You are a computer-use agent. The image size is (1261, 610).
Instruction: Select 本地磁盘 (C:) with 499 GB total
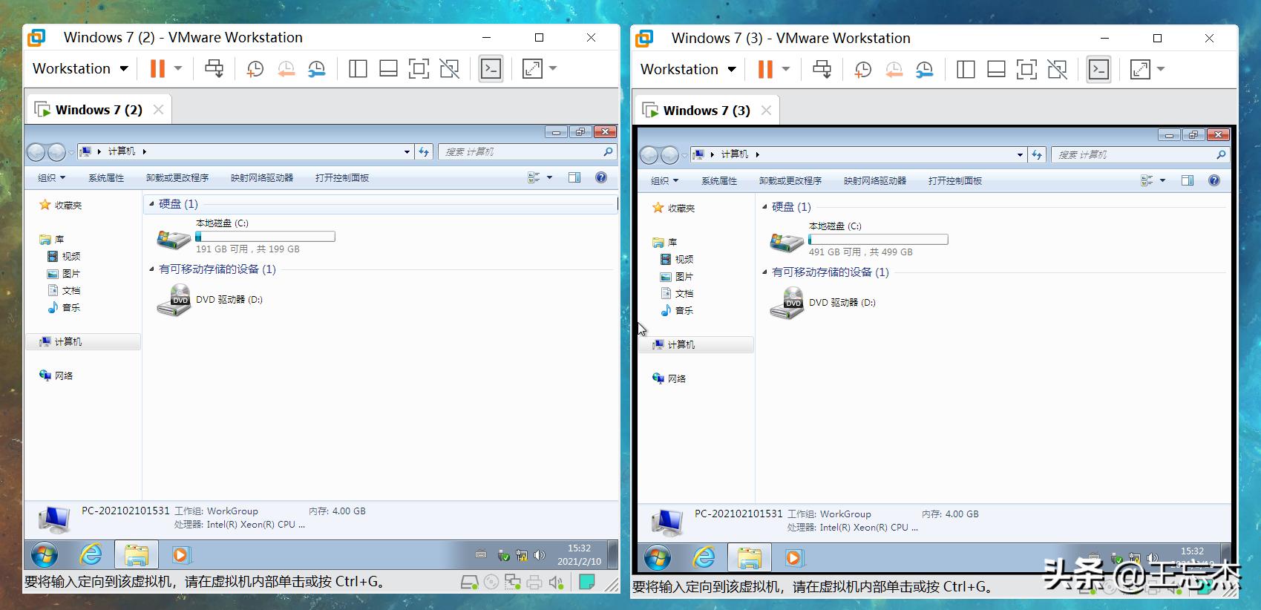tap(859, 239)
